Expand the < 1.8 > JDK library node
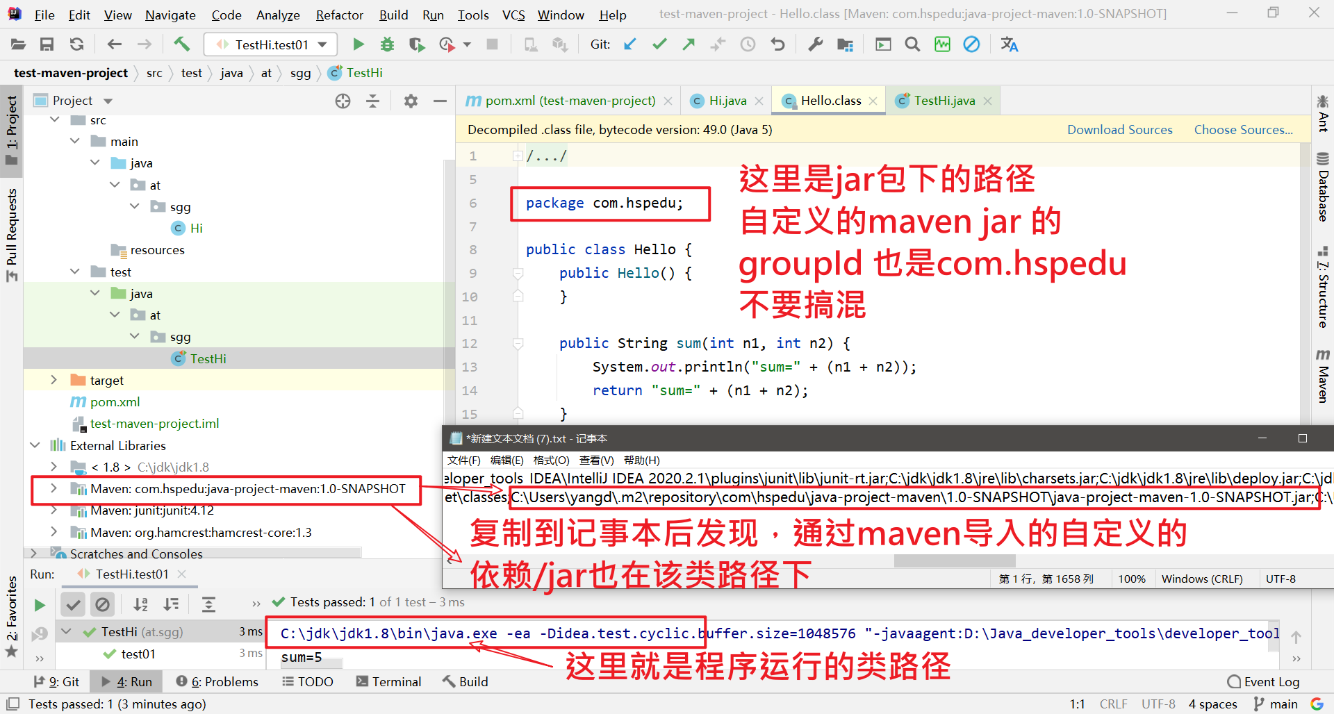Screen dimensions: 1334x714 53,467
